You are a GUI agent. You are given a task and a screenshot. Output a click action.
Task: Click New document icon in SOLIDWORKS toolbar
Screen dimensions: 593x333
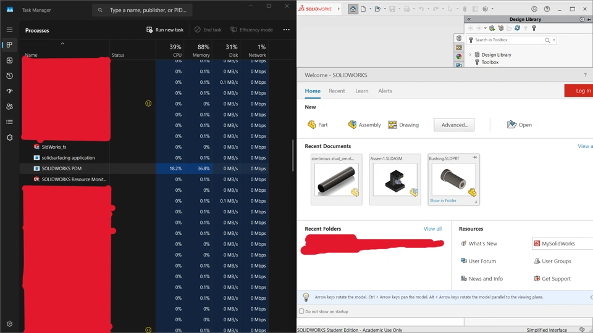(x=363, y=9)
